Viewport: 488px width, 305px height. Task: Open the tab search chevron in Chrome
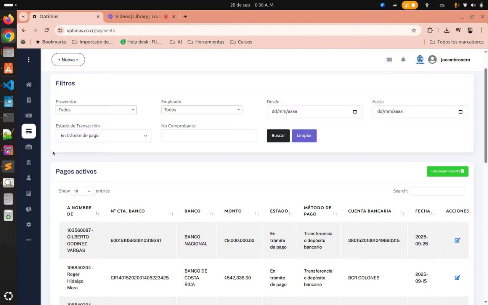(x=23, y=16)
